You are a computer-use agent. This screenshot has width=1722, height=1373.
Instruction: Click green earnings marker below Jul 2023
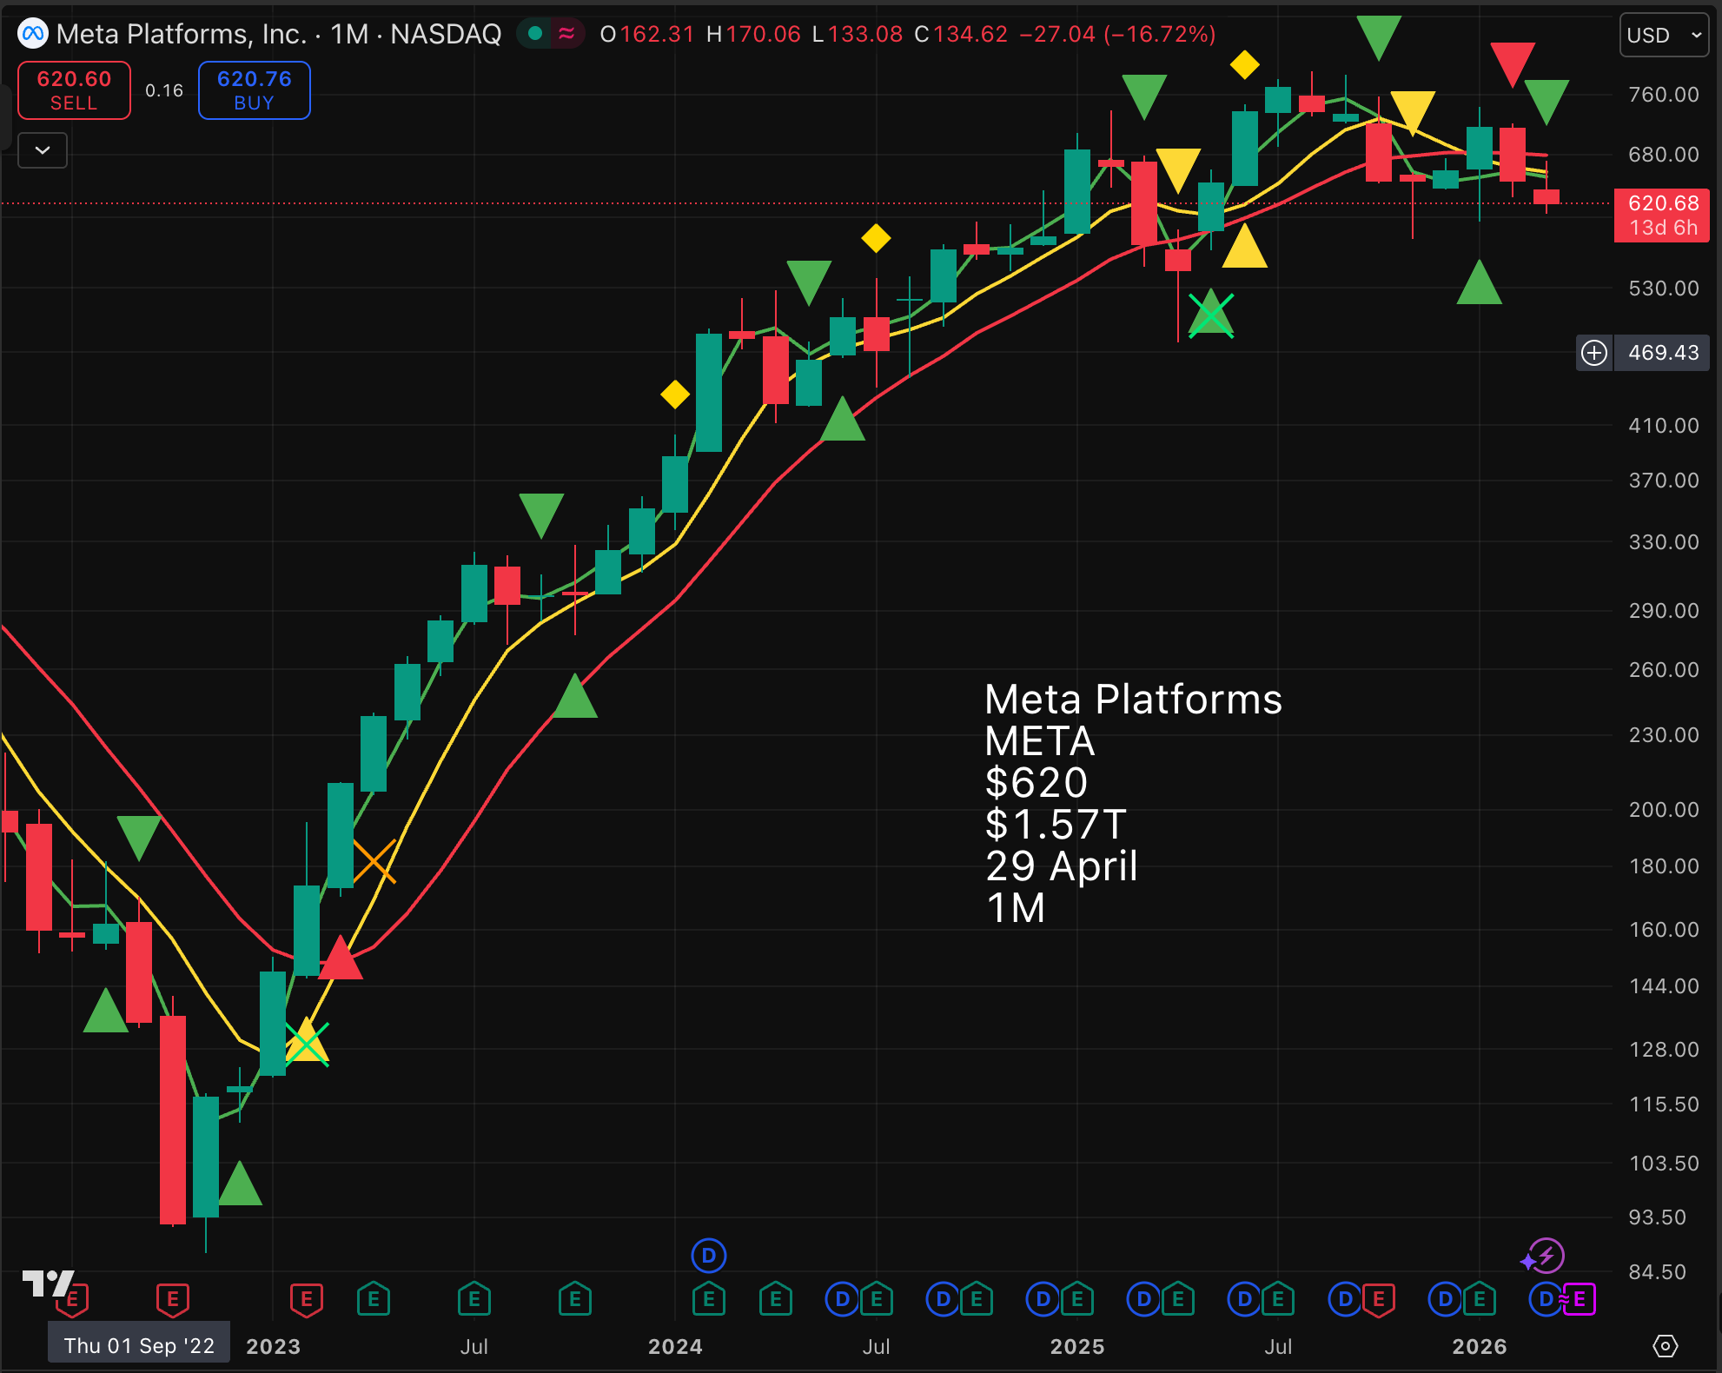(474, 1300)
